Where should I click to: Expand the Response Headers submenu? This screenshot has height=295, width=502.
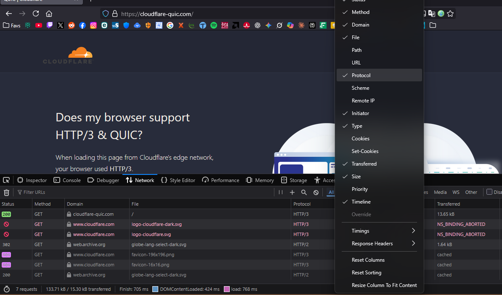click(x=380, y=244)
